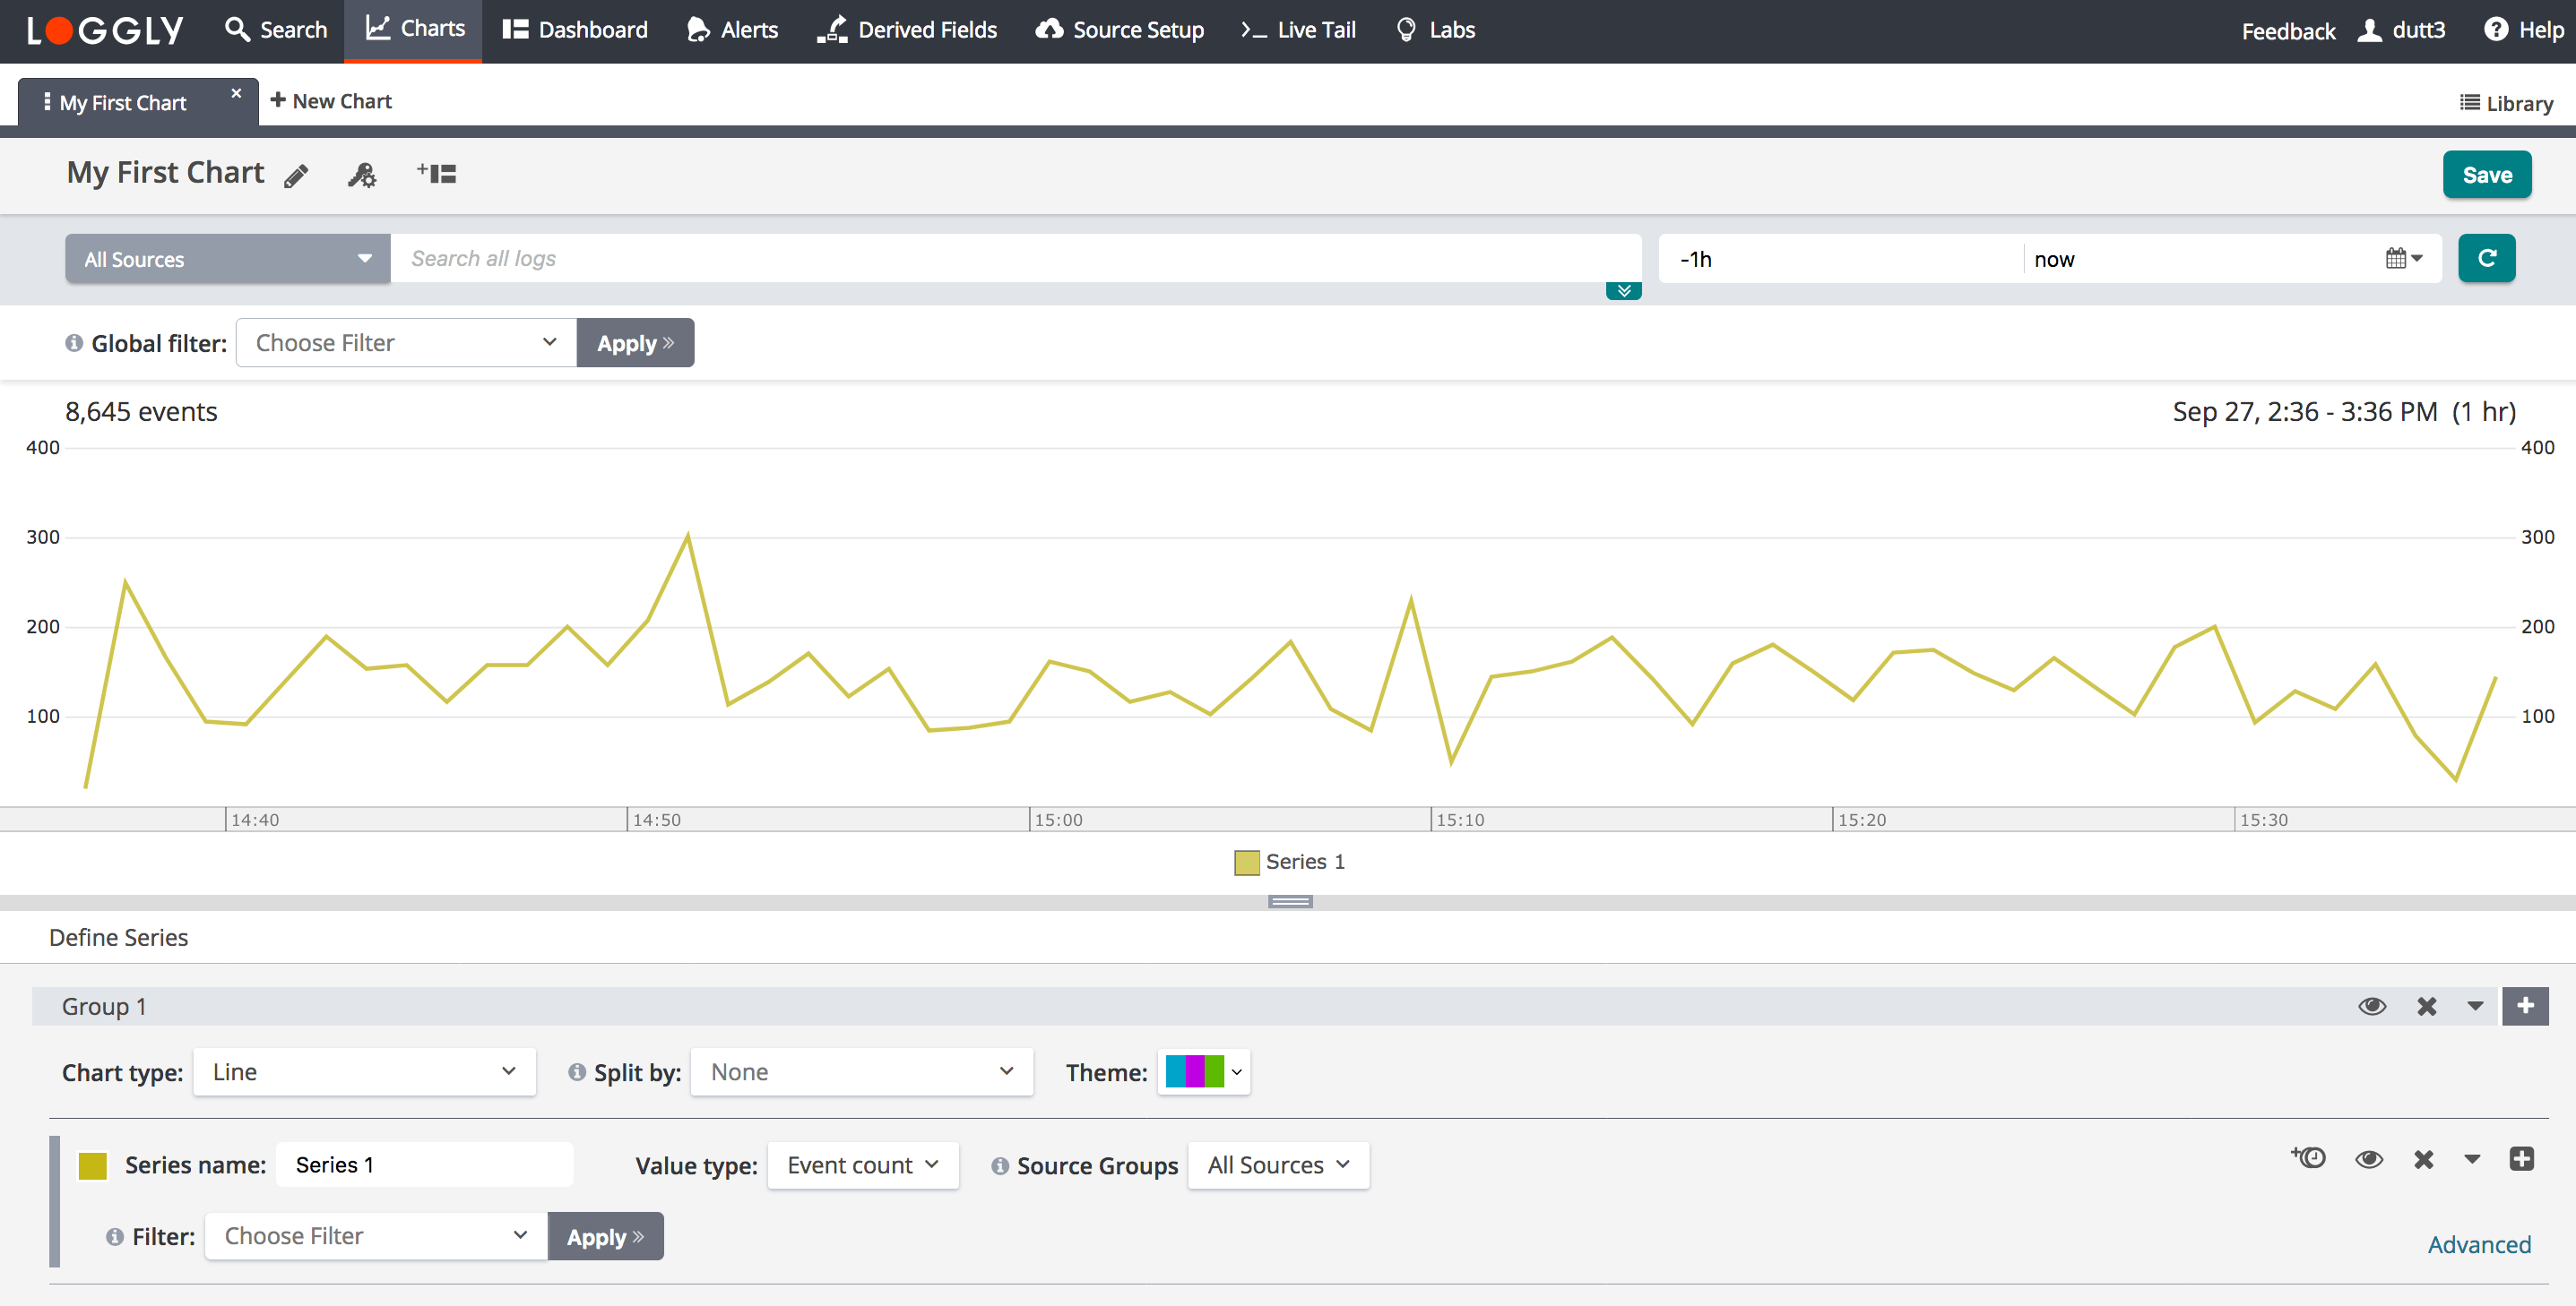Remove Series 1 with the X icon
2576x1306 pixels.
[2423, 1159]
